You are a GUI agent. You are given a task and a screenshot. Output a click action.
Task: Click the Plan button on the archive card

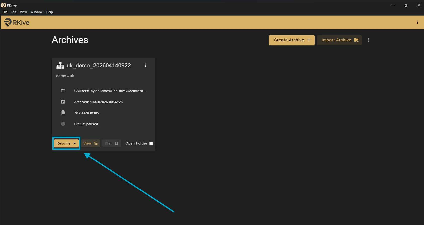111,143
